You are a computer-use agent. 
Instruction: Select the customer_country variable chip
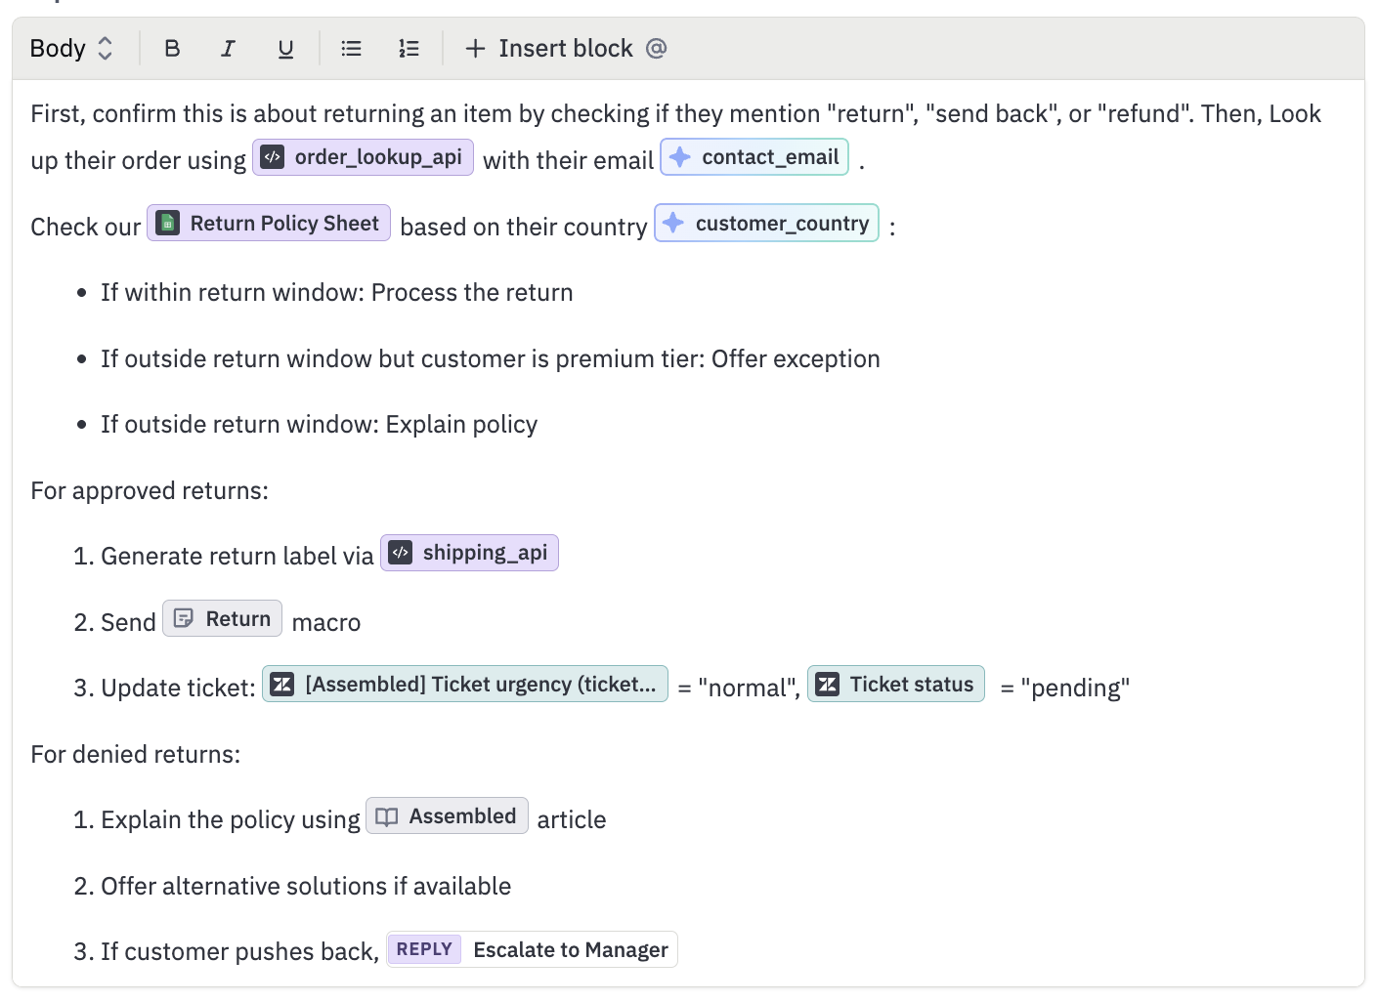point(765,223)
